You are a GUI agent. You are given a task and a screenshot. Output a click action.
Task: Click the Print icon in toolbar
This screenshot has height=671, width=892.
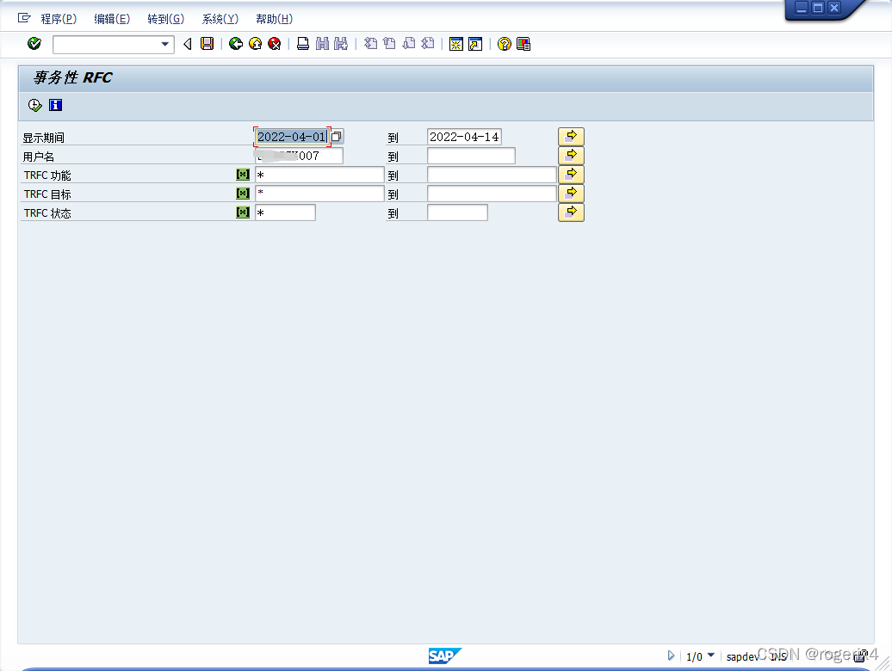(x=302, y=44)
